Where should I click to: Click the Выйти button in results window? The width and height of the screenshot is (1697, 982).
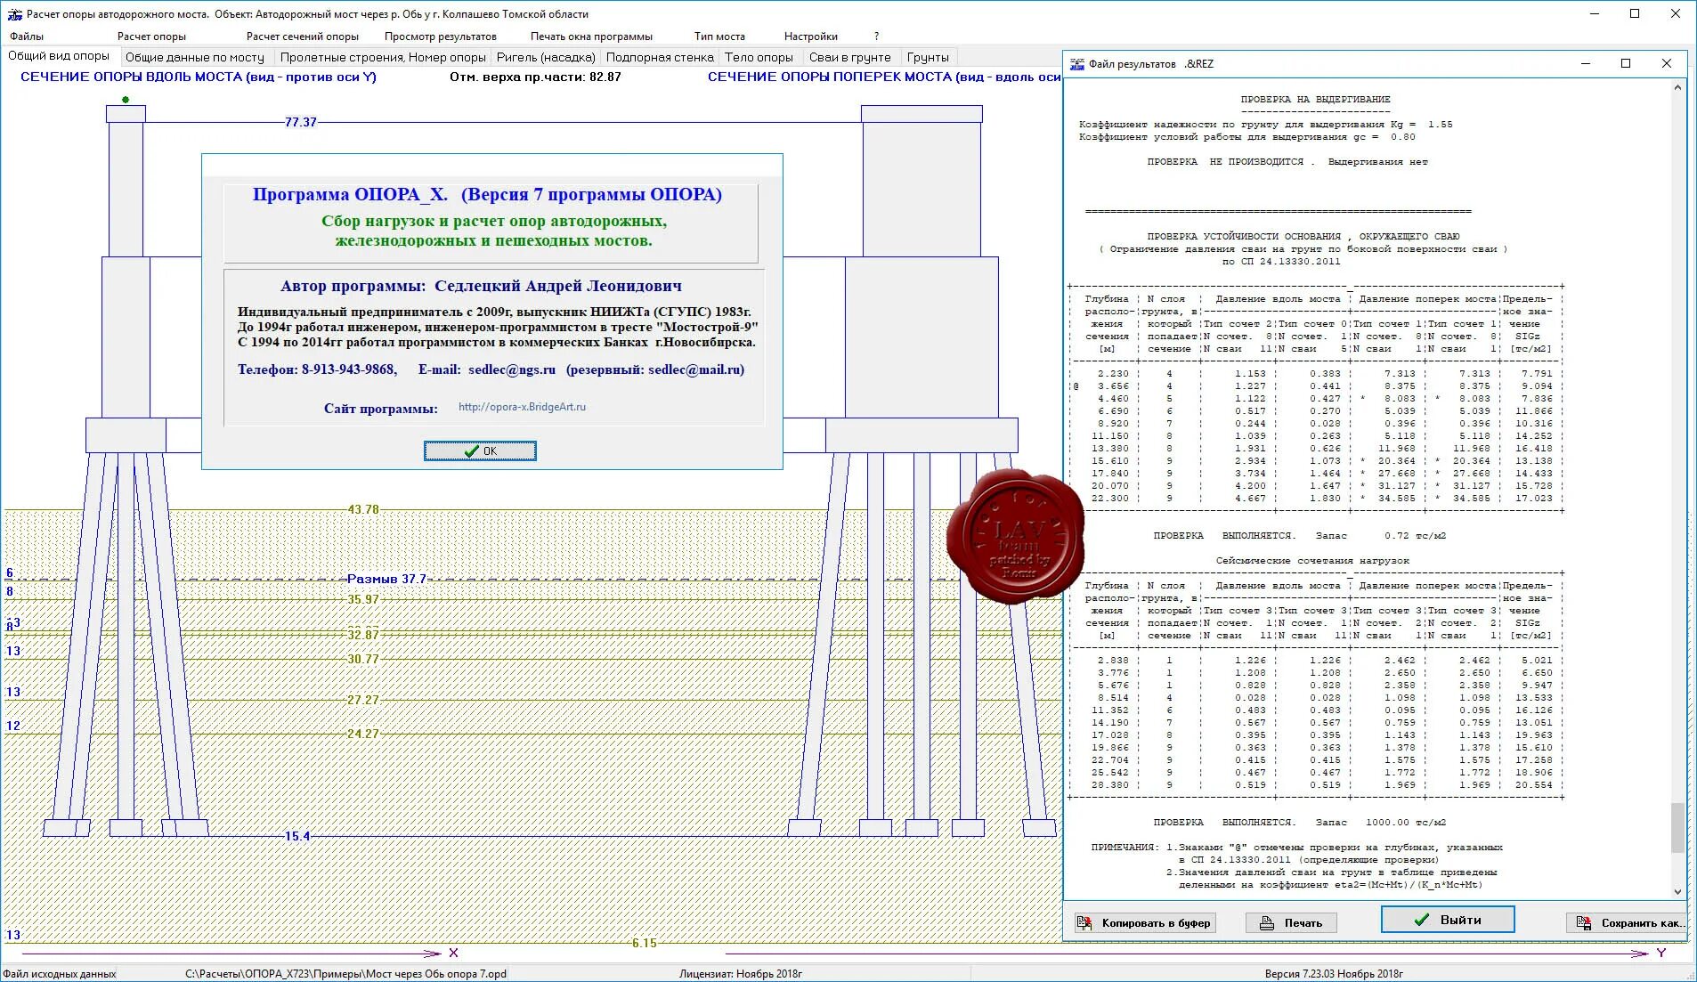pyautogui.click(x=1448, y=920)
